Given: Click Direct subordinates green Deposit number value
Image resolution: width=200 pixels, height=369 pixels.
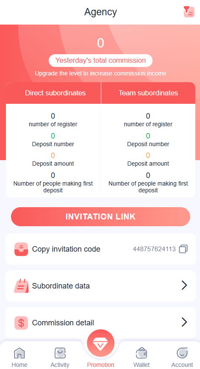Looking at the screenshot, I should coord(53,136).
